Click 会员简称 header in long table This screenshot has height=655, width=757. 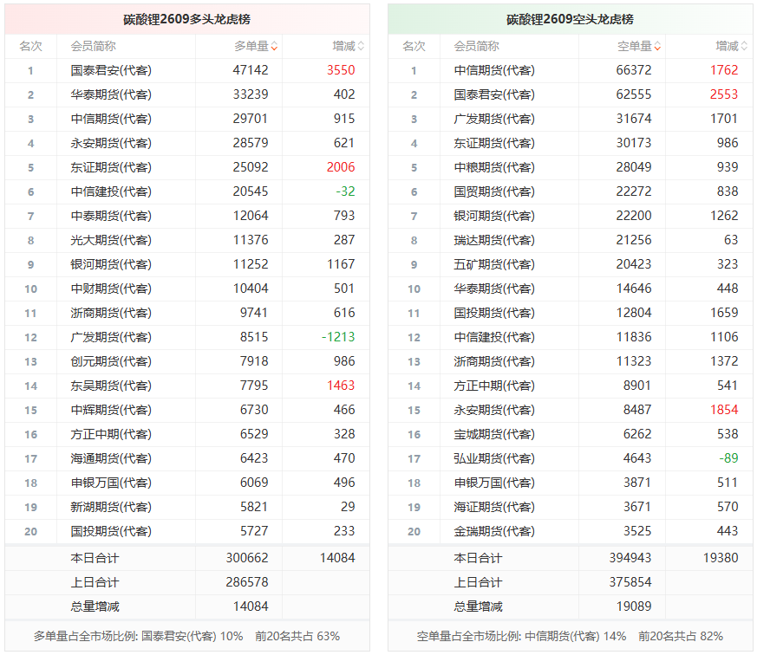[93, 46]
